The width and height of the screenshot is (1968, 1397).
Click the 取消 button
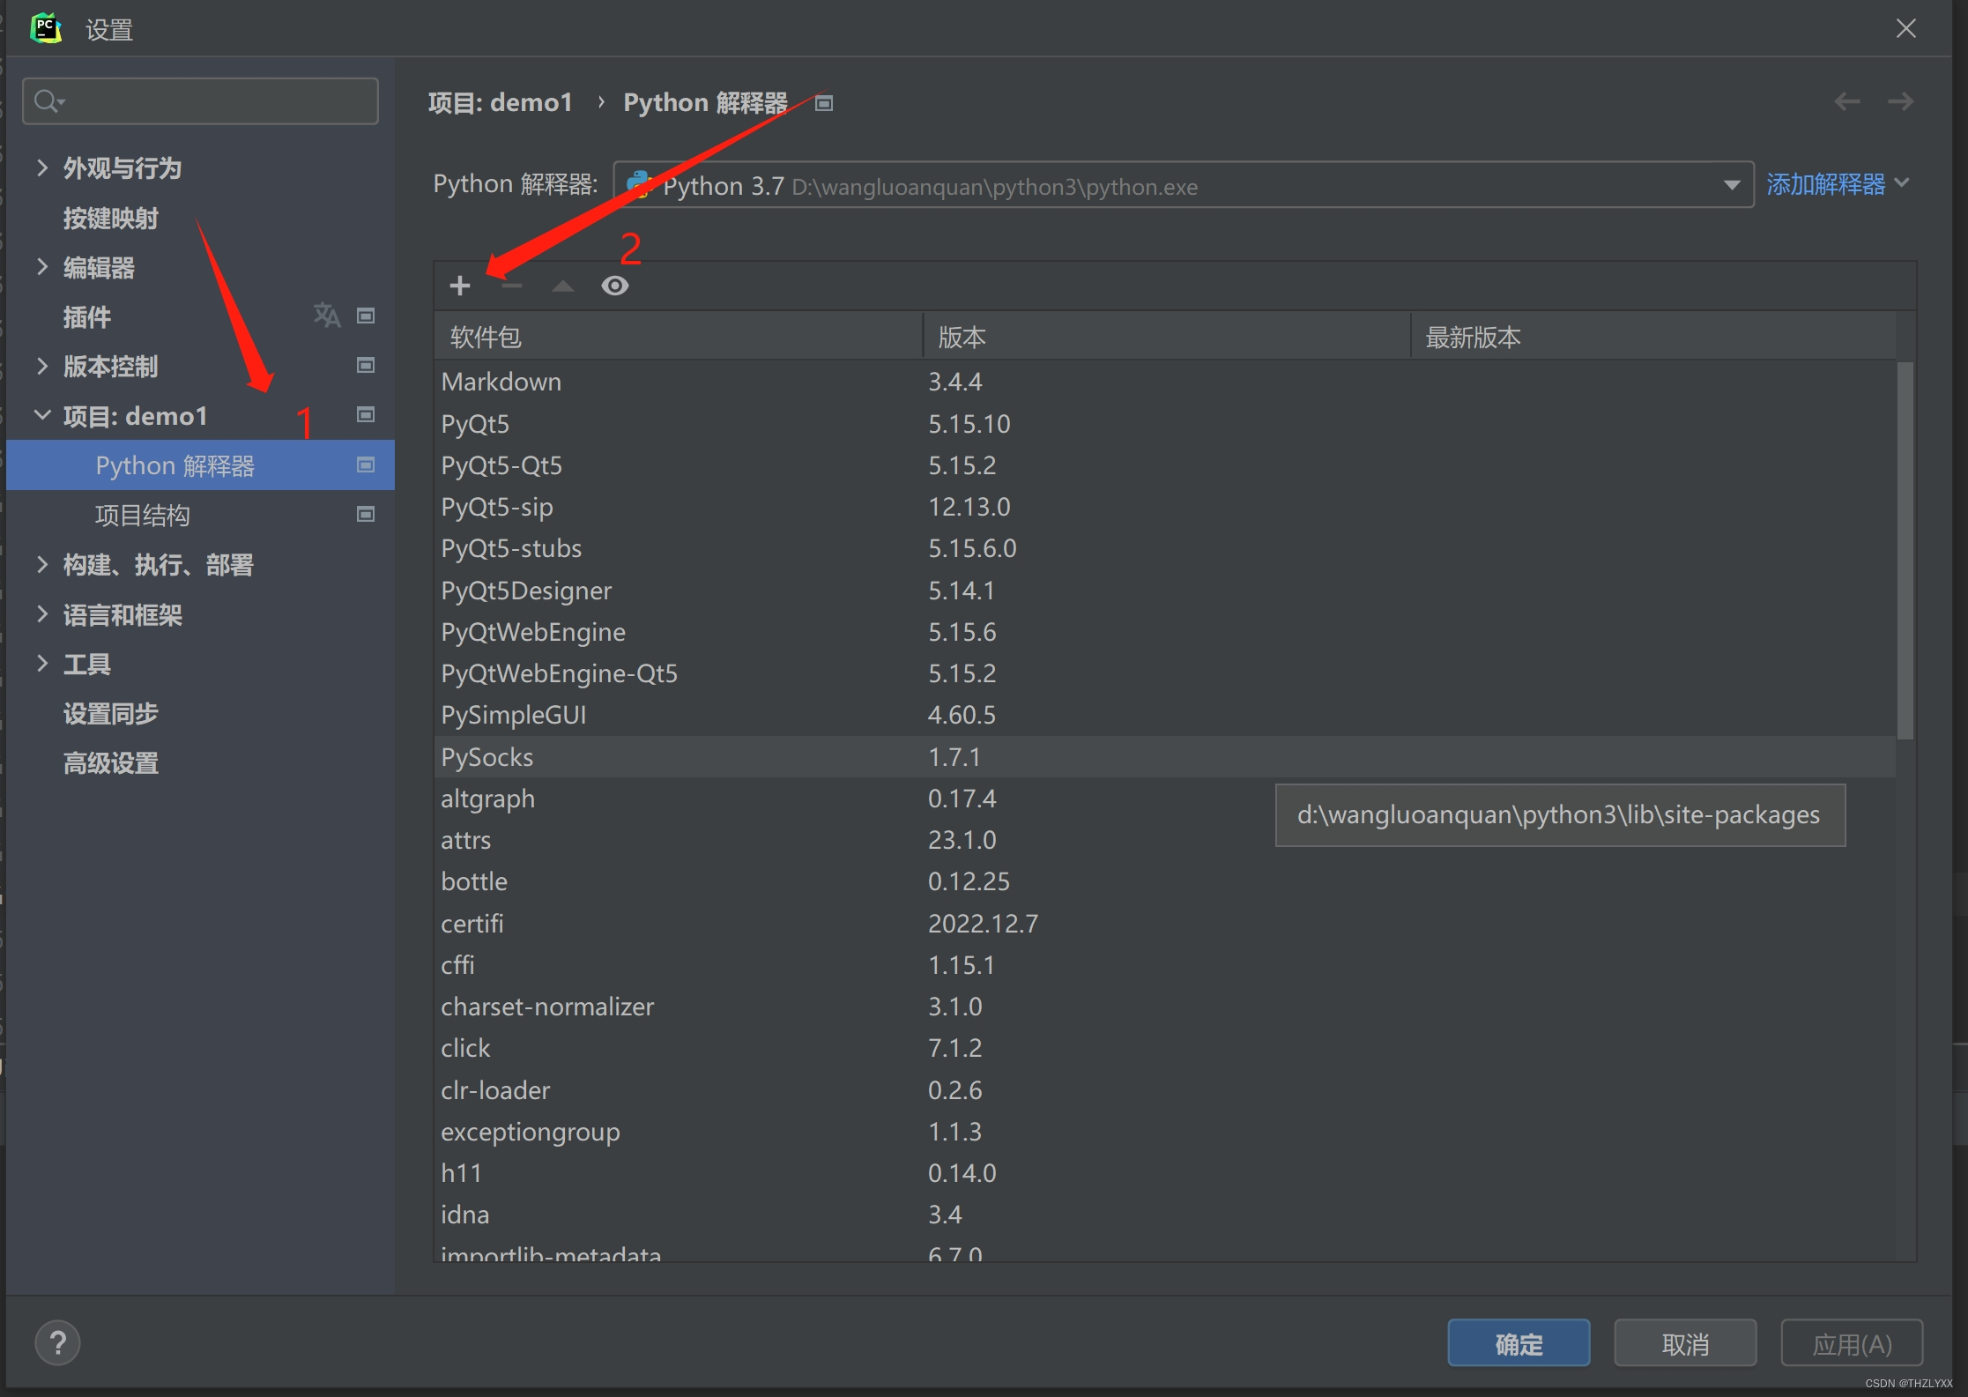pos(1685,1343)
